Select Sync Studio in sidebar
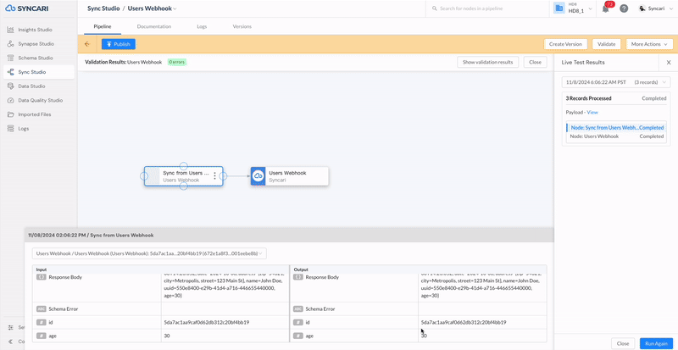Screen dimensions: 678x350 coord(38,72)
